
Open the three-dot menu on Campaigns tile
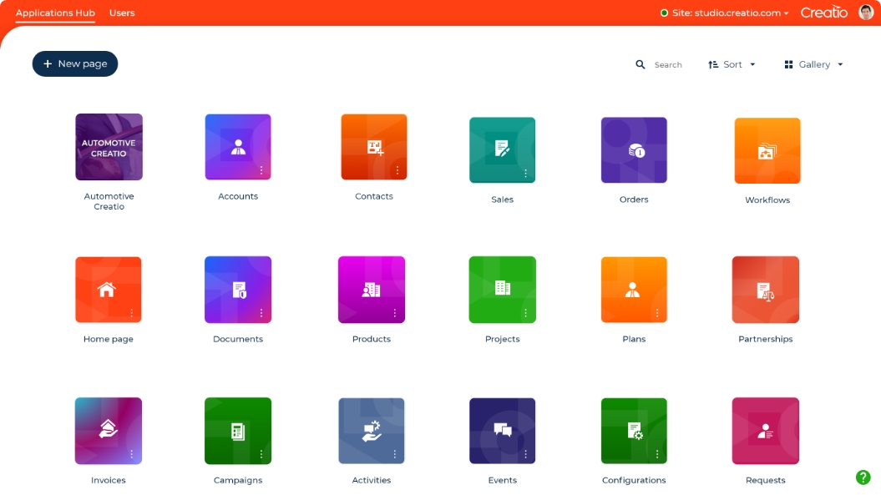coord(261,454)
